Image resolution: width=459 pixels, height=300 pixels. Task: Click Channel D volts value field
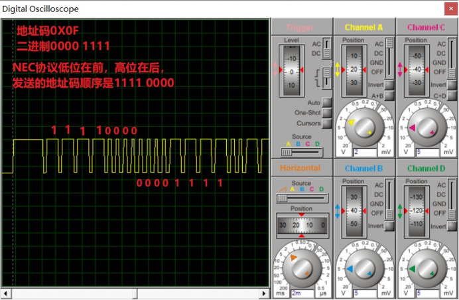(427, 293)
